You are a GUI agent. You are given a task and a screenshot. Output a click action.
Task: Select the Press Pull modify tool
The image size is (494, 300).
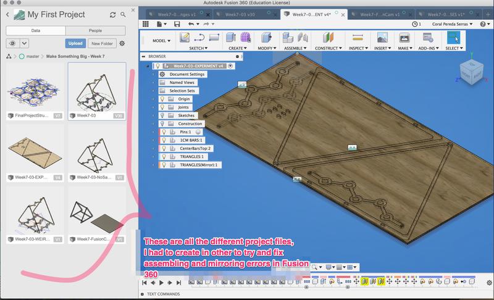[x=267, y=38]
